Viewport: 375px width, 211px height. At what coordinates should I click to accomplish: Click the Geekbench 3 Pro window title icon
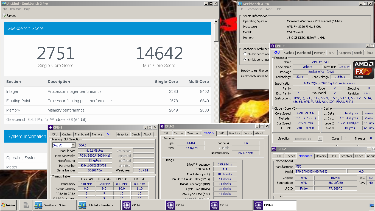click(240, 4)
